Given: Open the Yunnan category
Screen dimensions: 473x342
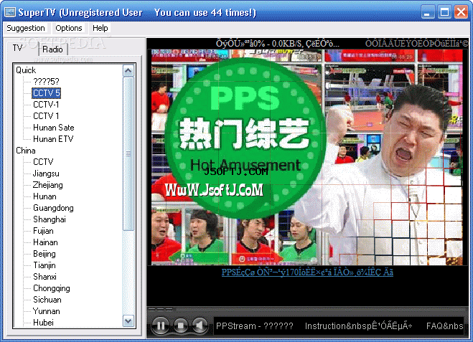Looking at the screenshot, I should (x=46, y=310).
